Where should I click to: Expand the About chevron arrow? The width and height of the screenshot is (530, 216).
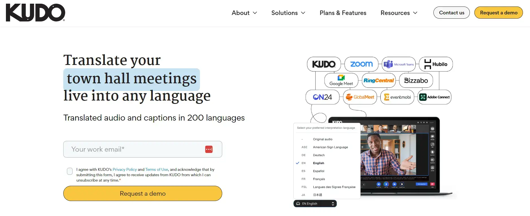coord(255,13)
